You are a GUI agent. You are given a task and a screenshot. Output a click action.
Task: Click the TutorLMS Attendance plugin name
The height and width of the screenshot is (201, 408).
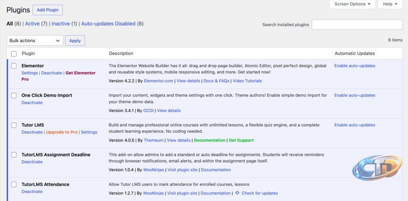(45, 184)
